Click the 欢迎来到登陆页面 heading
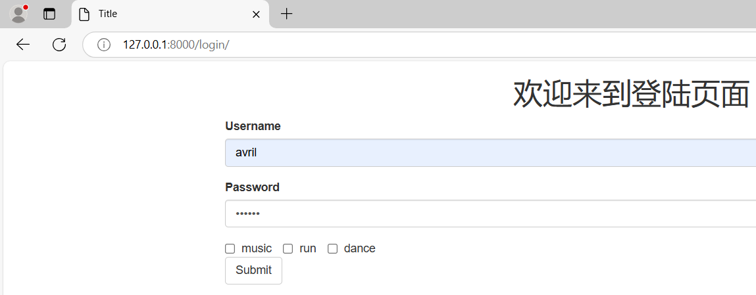This screenshot has height=295, width=756. (x=630, y=95)
